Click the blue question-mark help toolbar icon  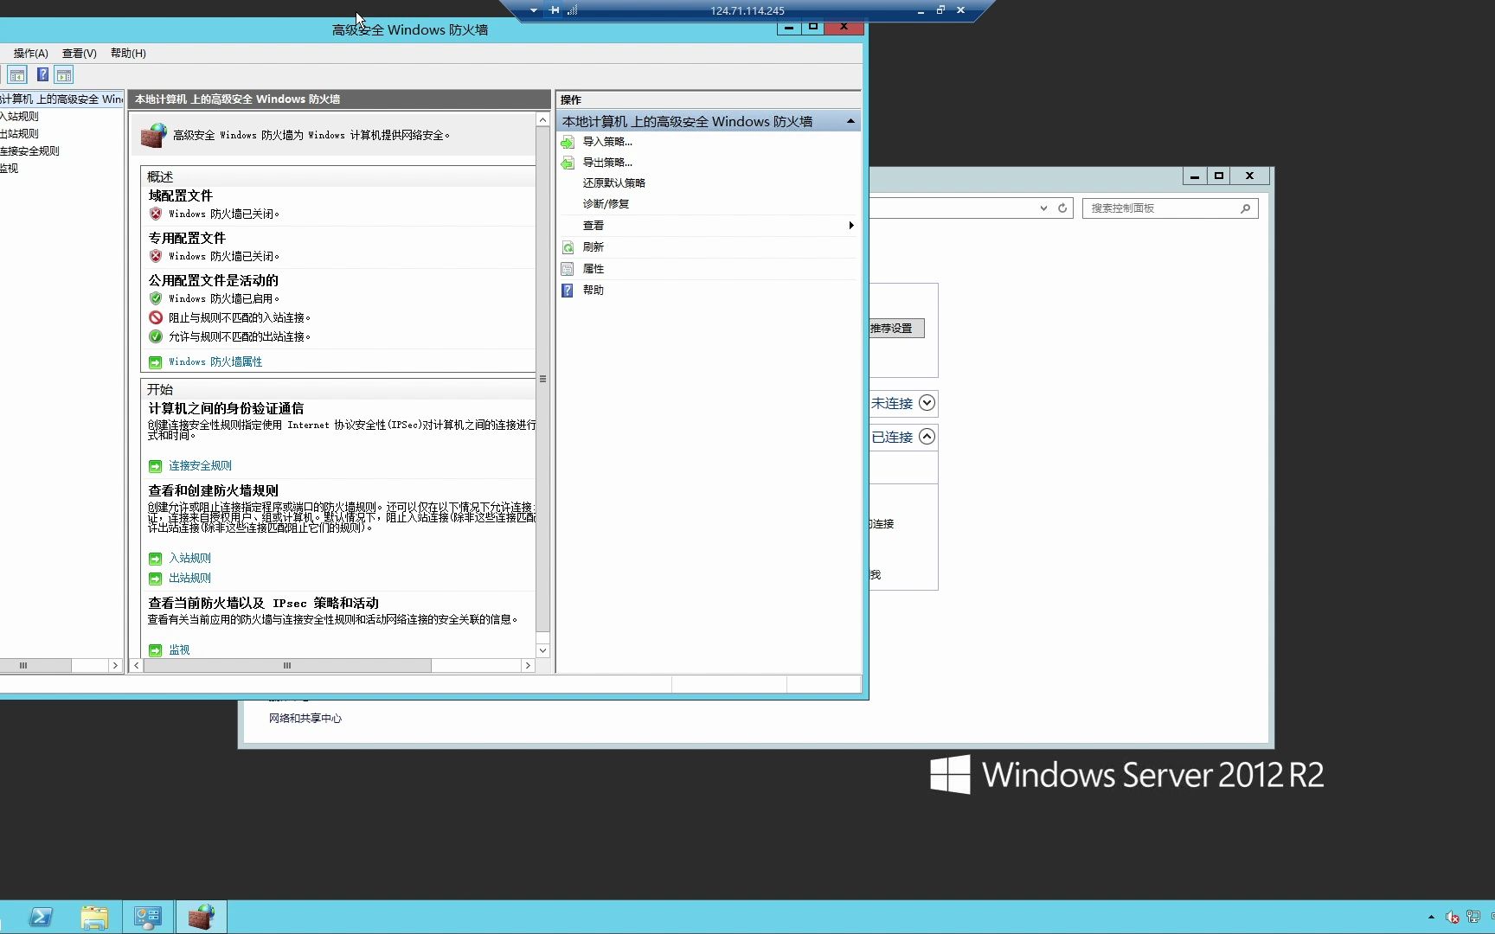(42, 75)
